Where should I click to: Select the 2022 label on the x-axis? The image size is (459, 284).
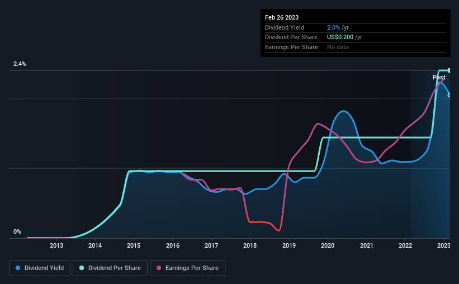(405, 245)
